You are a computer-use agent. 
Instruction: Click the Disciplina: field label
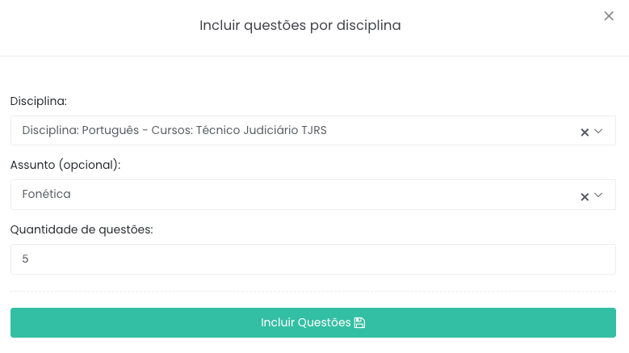point(39,101)
